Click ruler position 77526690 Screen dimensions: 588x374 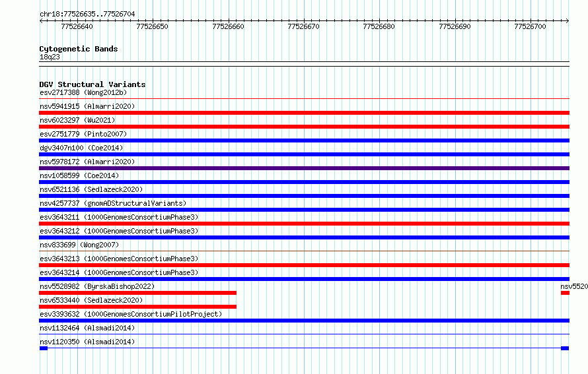[x=455, y=26]
